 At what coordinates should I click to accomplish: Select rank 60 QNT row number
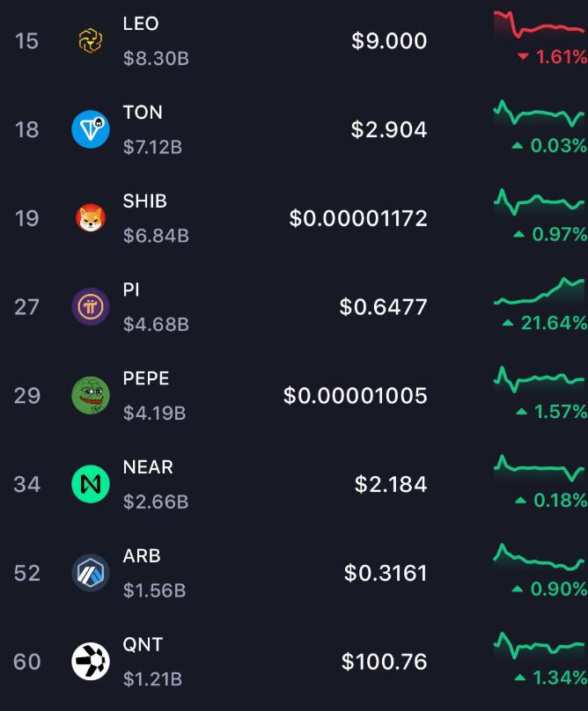click(27, 662)
